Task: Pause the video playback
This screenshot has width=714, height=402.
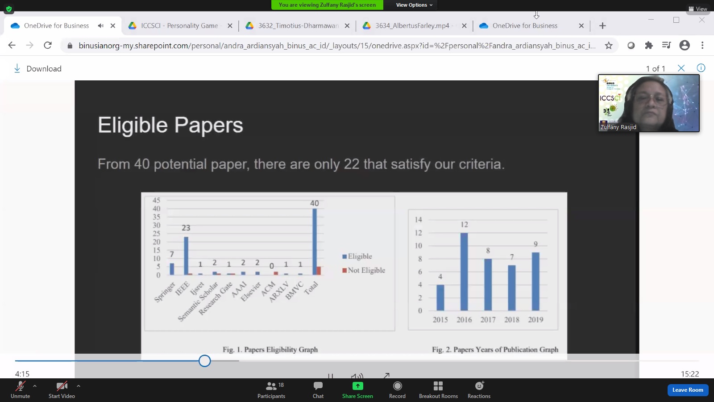Action: point(330,376)
